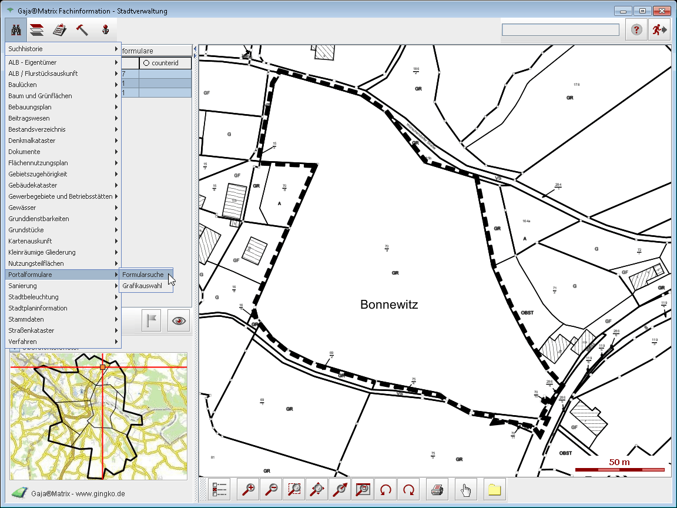
Task: Choose Formularsuche from the submenu
Action: (143, 275)
